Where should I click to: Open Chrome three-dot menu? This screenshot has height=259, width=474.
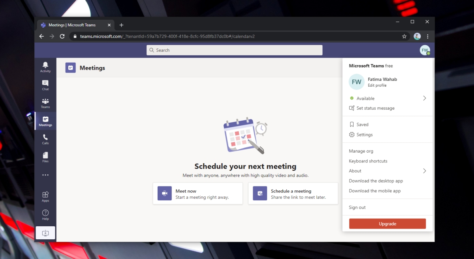click(x=427, y=36)
